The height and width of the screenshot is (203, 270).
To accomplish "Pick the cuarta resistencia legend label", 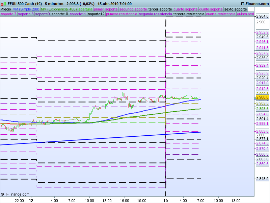I will (221, 14).
